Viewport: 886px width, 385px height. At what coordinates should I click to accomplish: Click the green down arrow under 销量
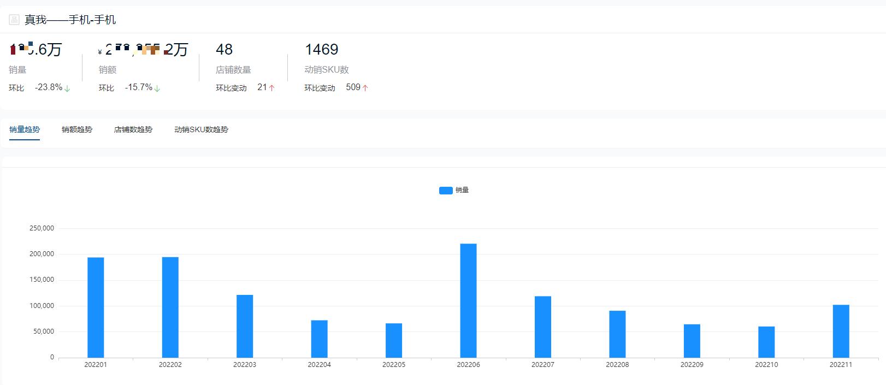67,88
